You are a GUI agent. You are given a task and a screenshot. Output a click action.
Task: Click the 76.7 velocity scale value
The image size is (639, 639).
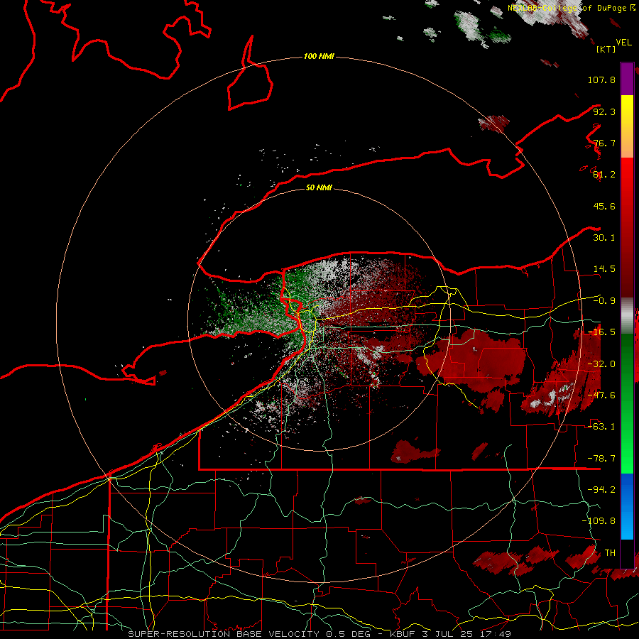[604, 143]
